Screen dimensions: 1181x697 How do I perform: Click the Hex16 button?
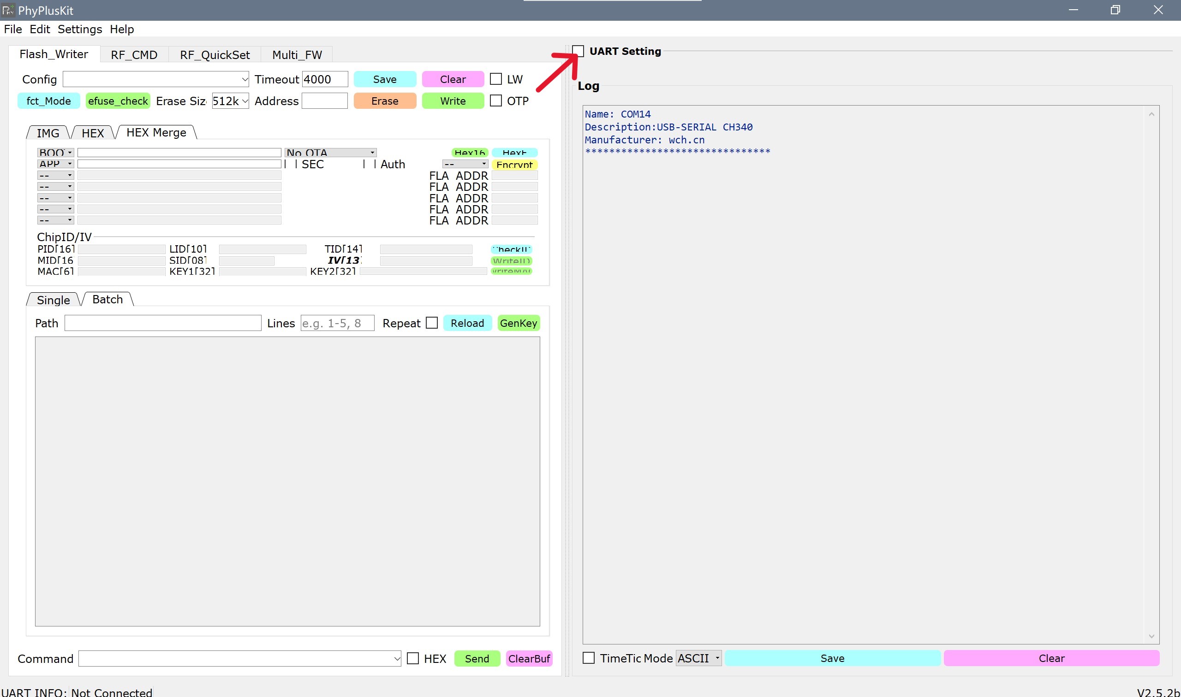pos(470,152)
